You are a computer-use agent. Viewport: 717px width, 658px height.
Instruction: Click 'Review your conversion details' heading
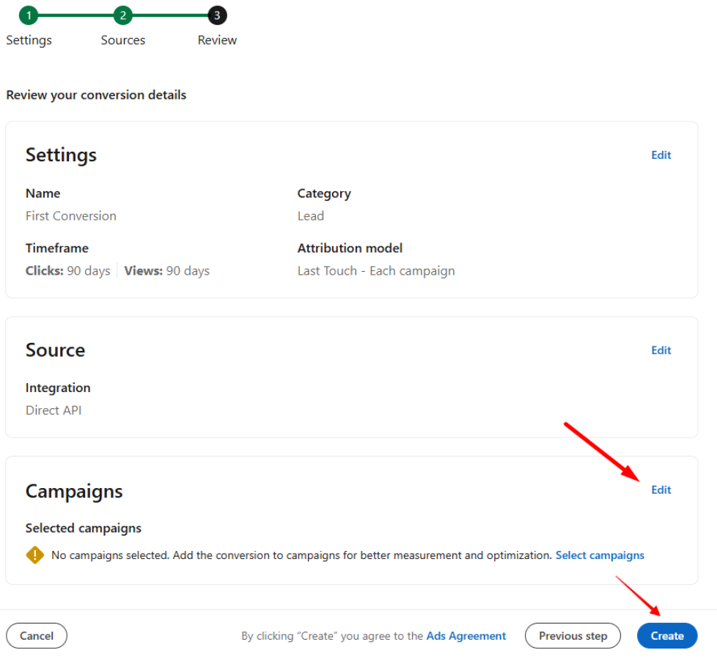pyautogui.click(x=96, y=95)
